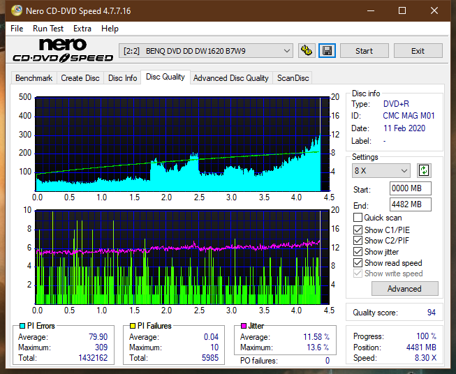The image size is (456, 374).
Task: Click Jitter average 11.58 %
Action: pos(316,337)
